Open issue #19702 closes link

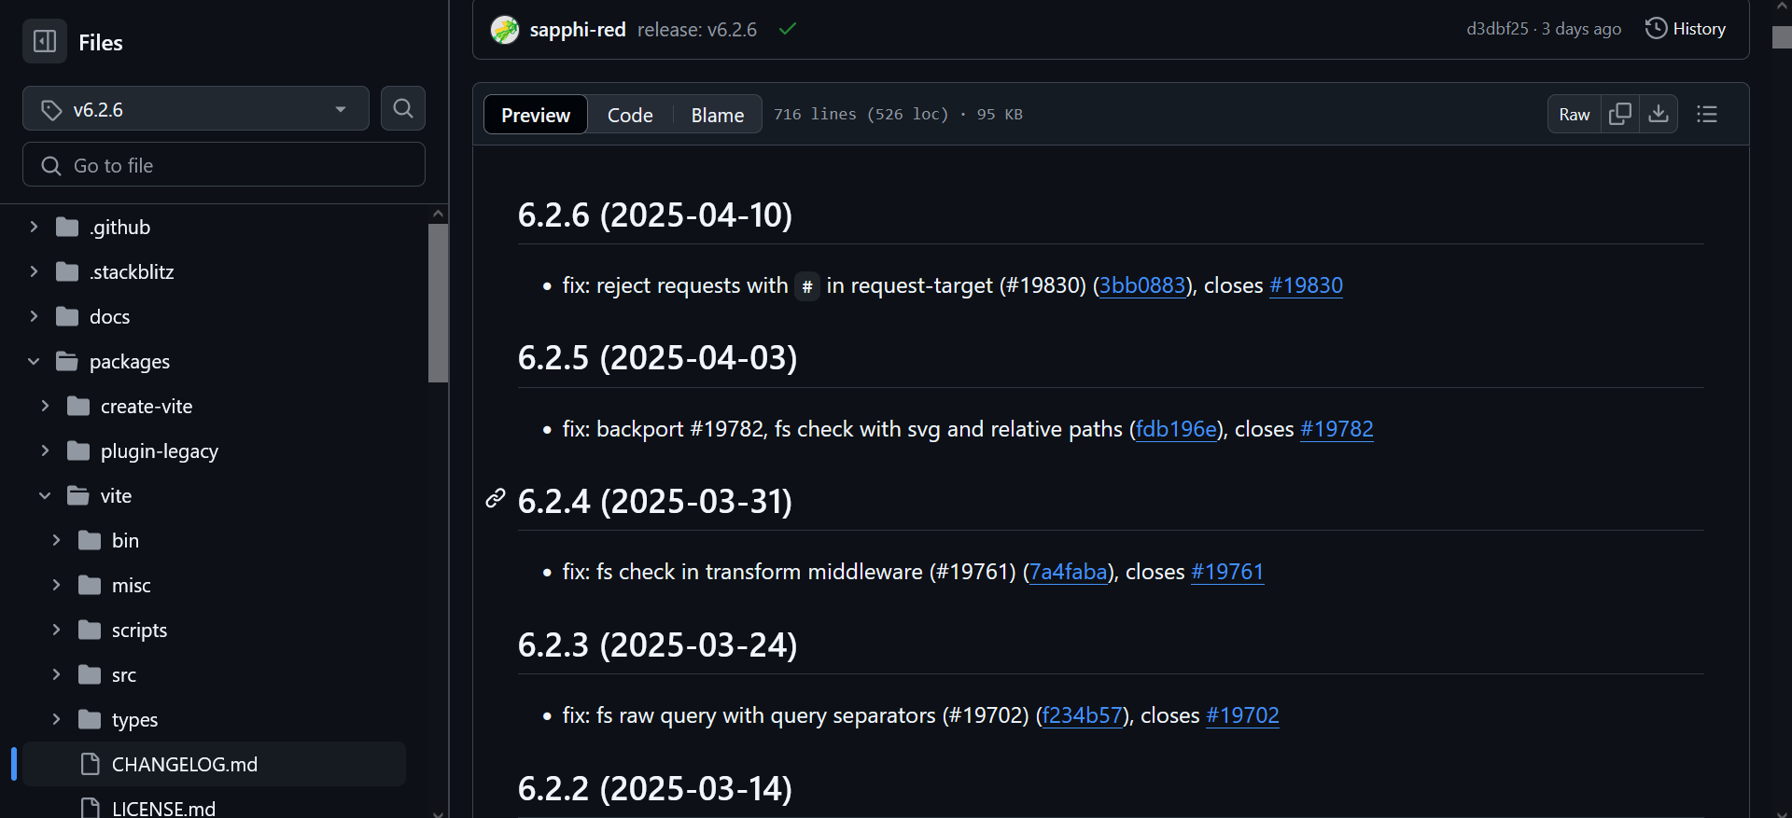click(x=1242, y=715)
